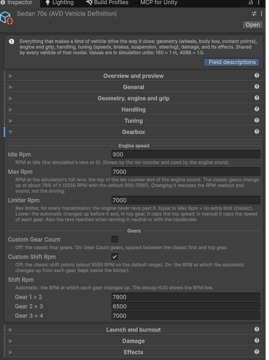
Task: Click the Engine speed section heading
Action: point(134,146)
